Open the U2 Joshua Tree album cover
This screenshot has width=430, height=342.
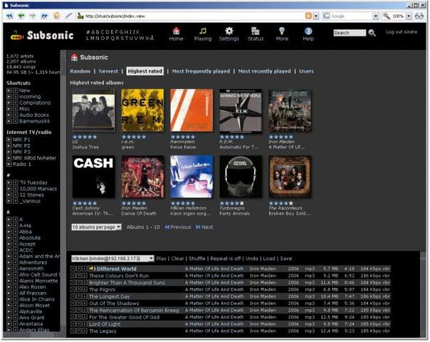[x=93, y=110]
